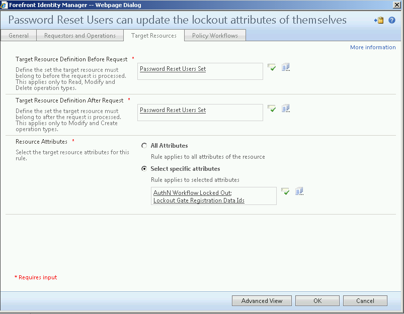This screenshot has width=404, height=314.
Task: Open Password Reset Users Set in Before Request
Action: (x=173, y=69)
